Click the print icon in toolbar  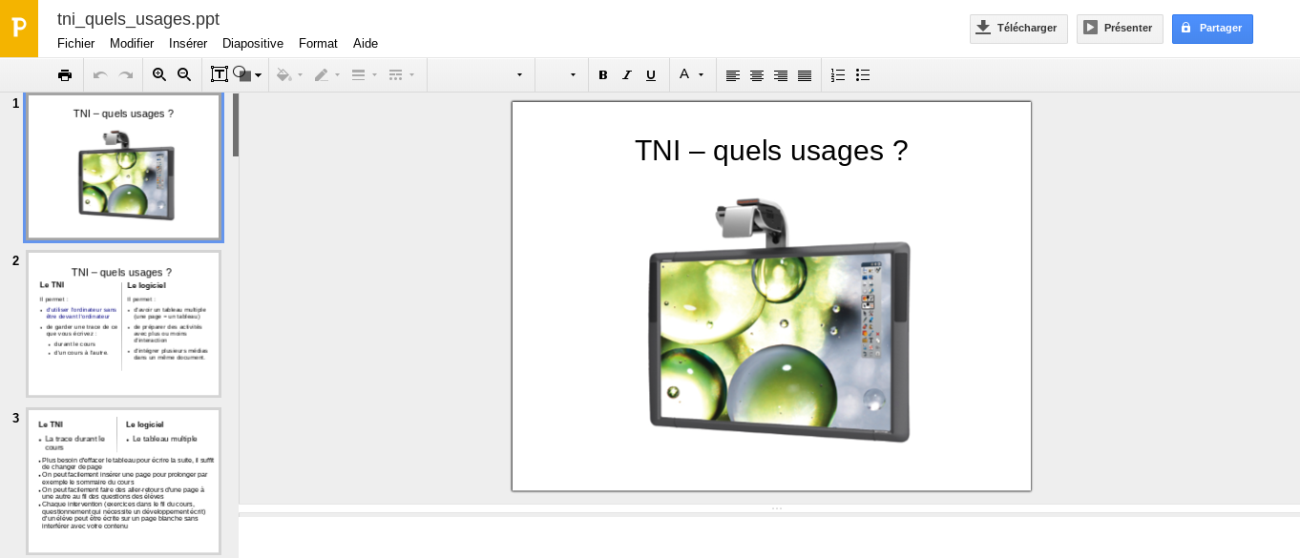tap(65, 75)
